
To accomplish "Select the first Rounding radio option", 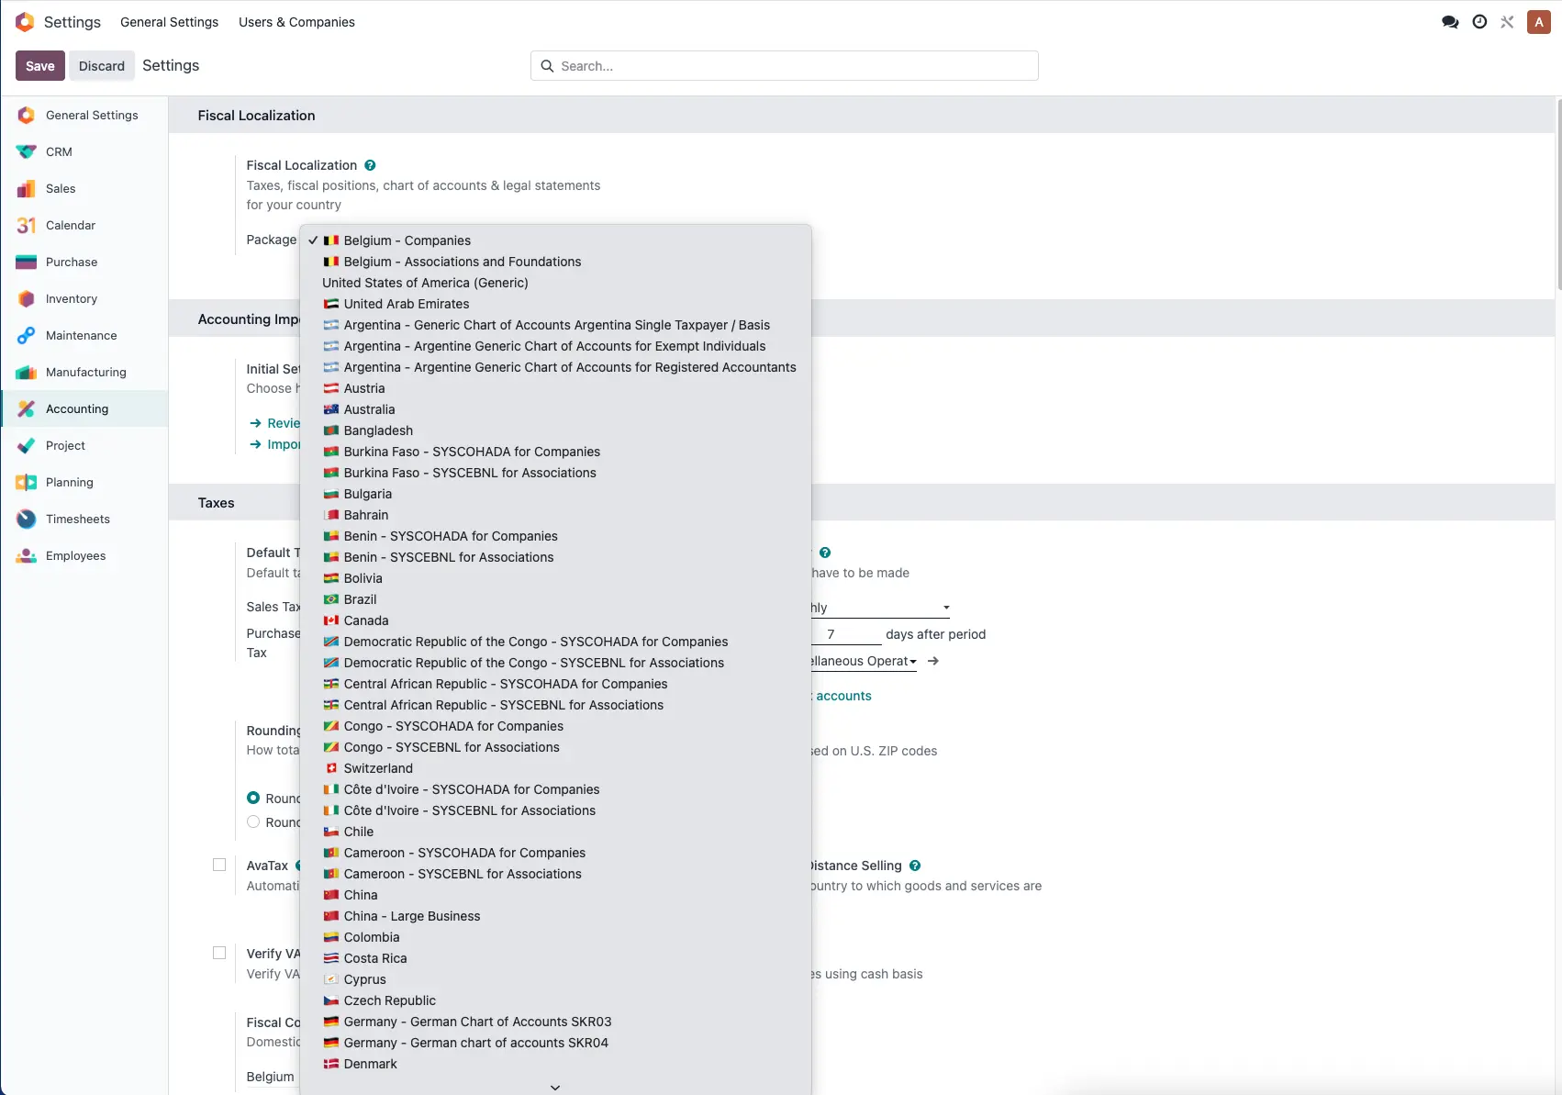I will coord(253,798).
